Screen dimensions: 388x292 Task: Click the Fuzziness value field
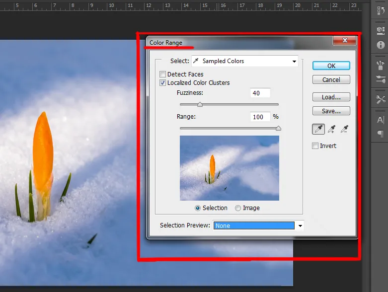point(260,93)
